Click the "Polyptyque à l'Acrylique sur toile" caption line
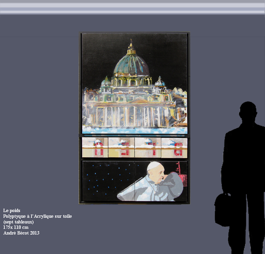Screen dimensions: 265x254 click(x=38, y=216)
